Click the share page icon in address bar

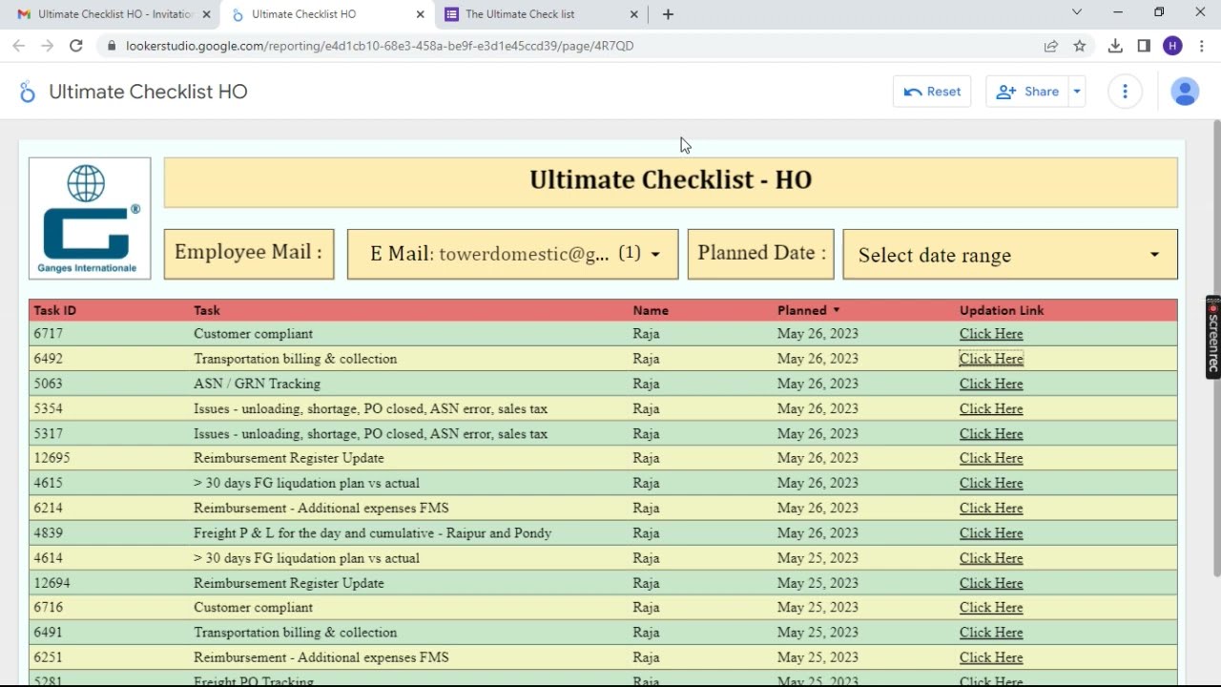[x=1050, y=46]
